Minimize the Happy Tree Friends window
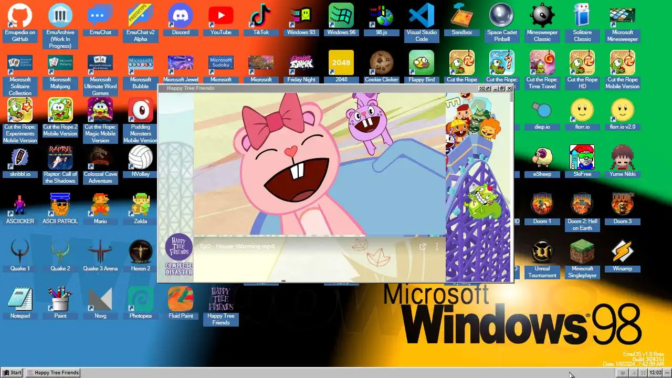This screenshot has height=378, width=672. pos(495,89)
